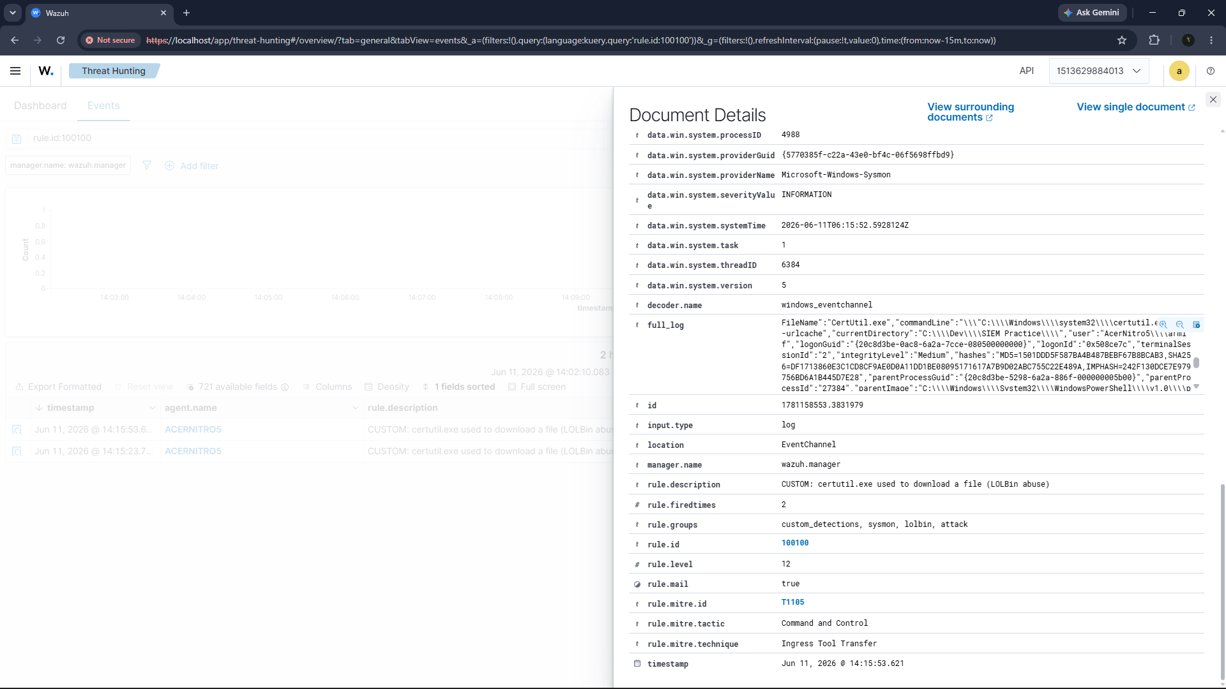Click the Reset view button
1226x689 pixels.
click(144, 387)
